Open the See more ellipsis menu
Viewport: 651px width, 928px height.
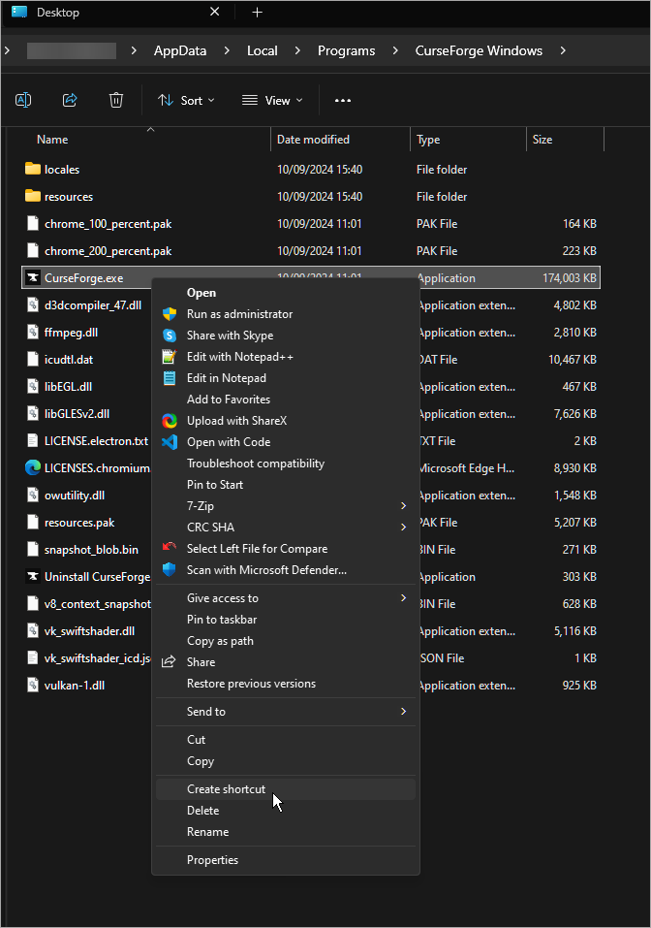coord(343,101)
